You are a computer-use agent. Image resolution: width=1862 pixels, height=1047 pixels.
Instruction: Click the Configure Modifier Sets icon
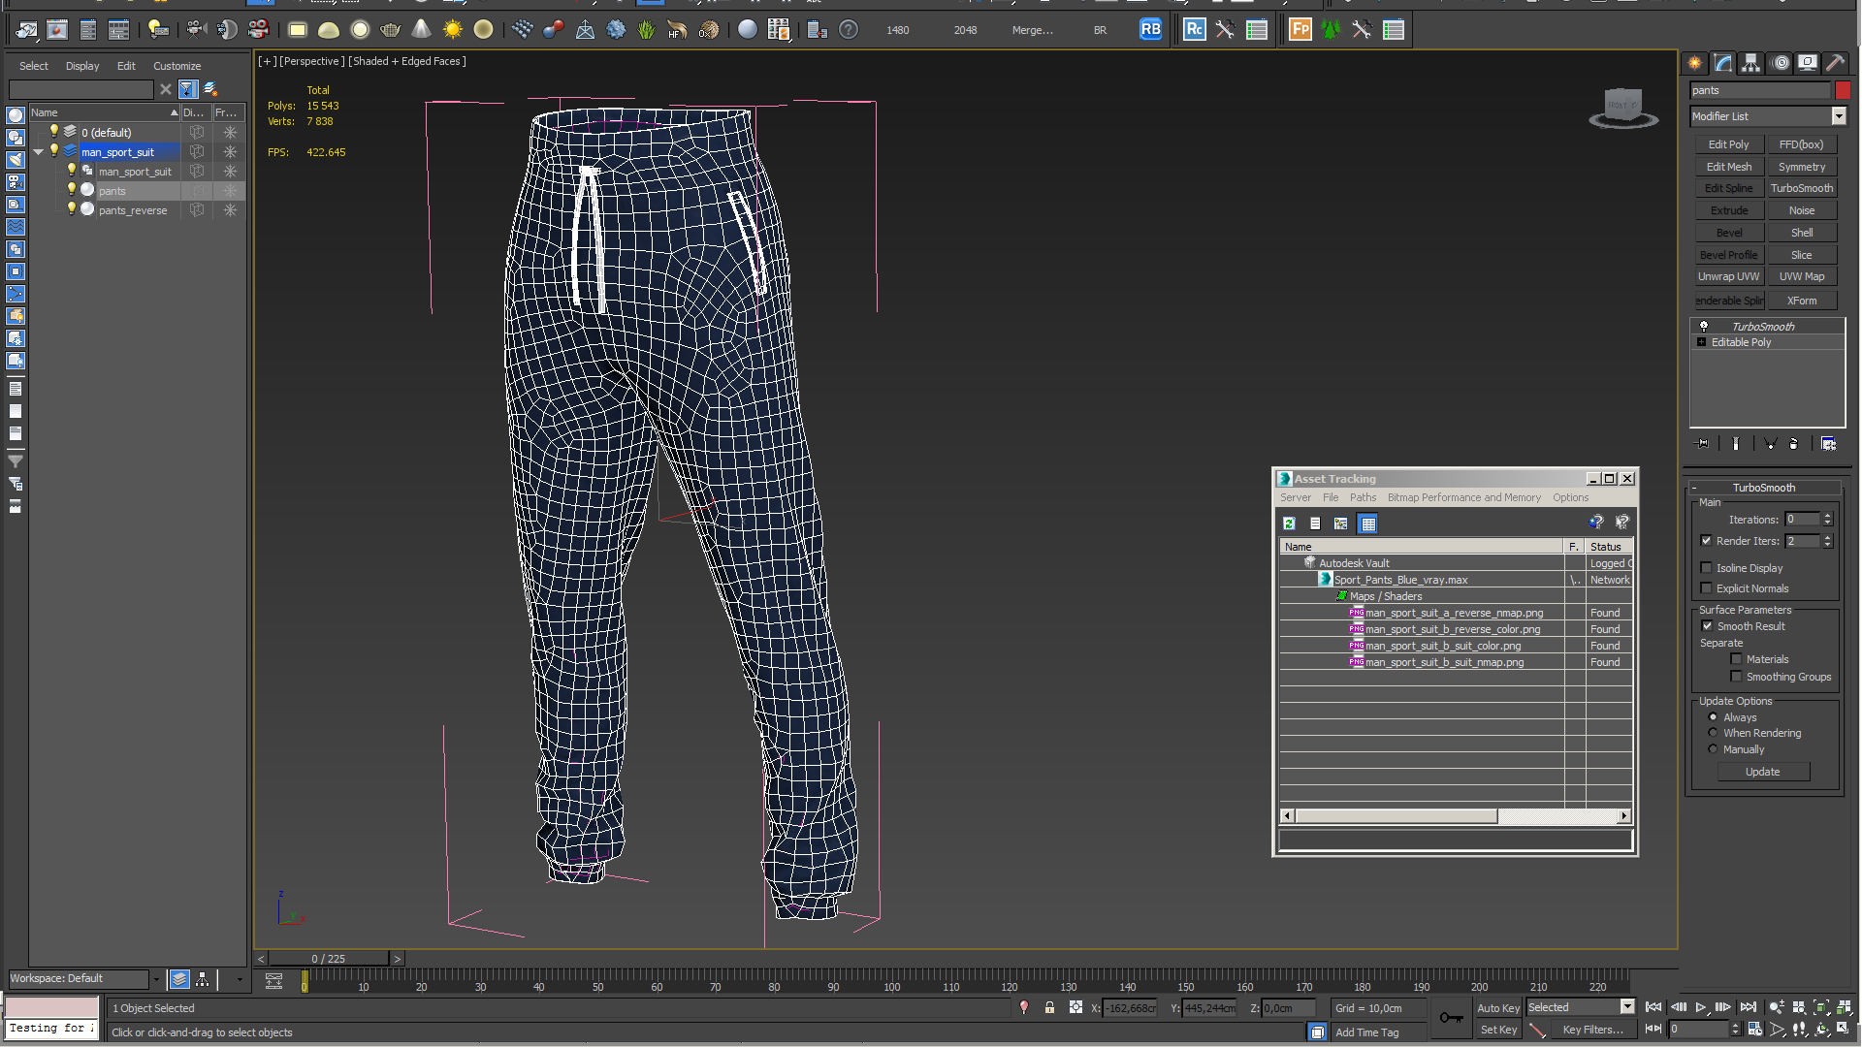click(x=1829, y=444)
